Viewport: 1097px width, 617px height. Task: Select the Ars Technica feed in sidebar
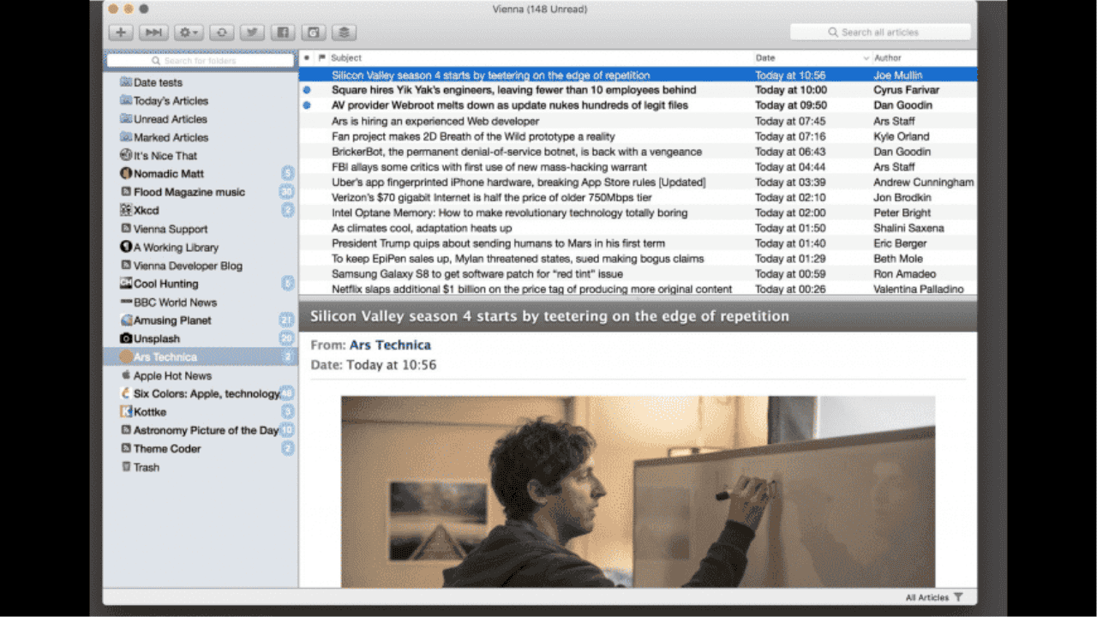[x=201, y=357]
